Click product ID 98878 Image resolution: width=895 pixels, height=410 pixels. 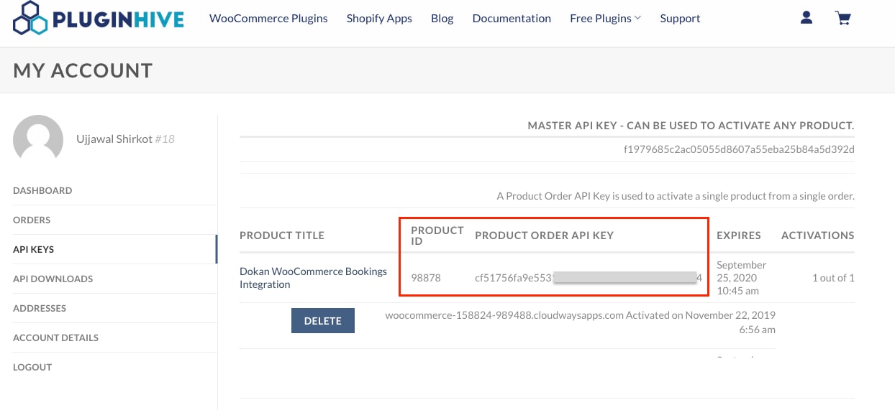click(426, 278)
